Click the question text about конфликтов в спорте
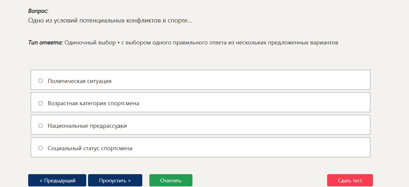This screenshot has height=187, width=409. [110, 21]
